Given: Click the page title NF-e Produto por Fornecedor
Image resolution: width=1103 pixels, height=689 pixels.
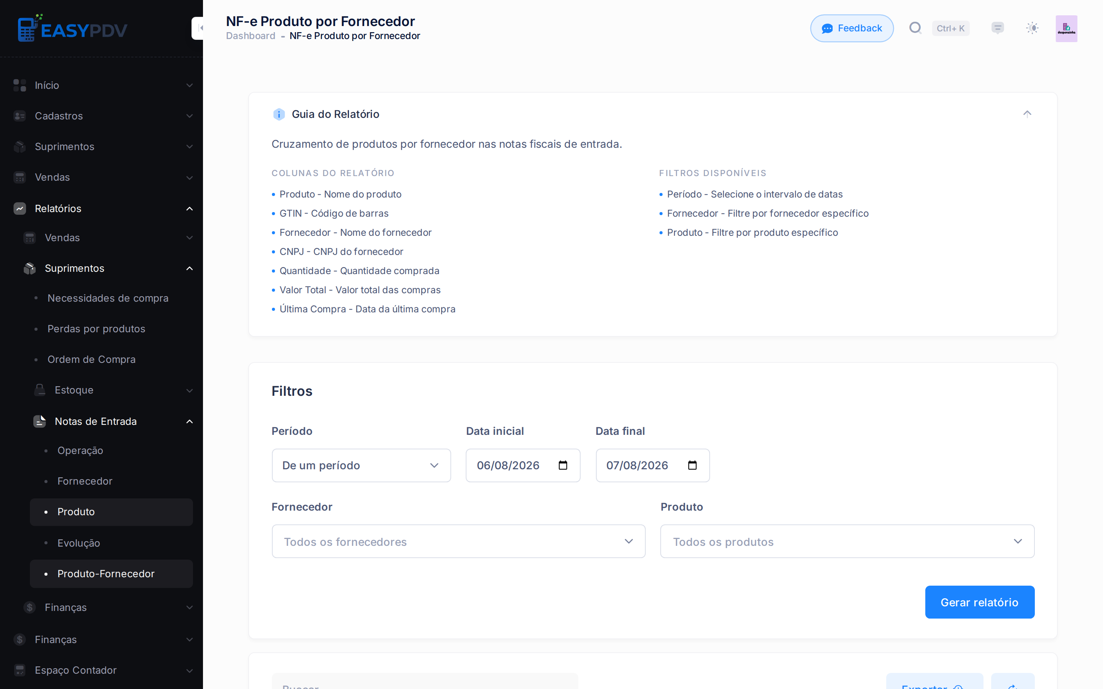Looking at the screenshot, I should pyautogui.click(x=321, y=21).
